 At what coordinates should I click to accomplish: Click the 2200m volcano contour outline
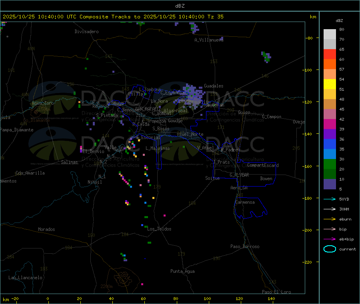[x=124, y=277]
